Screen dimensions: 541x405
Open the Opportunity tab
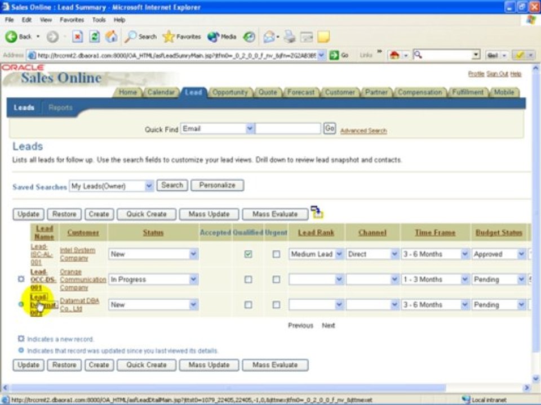pos(230,92)
